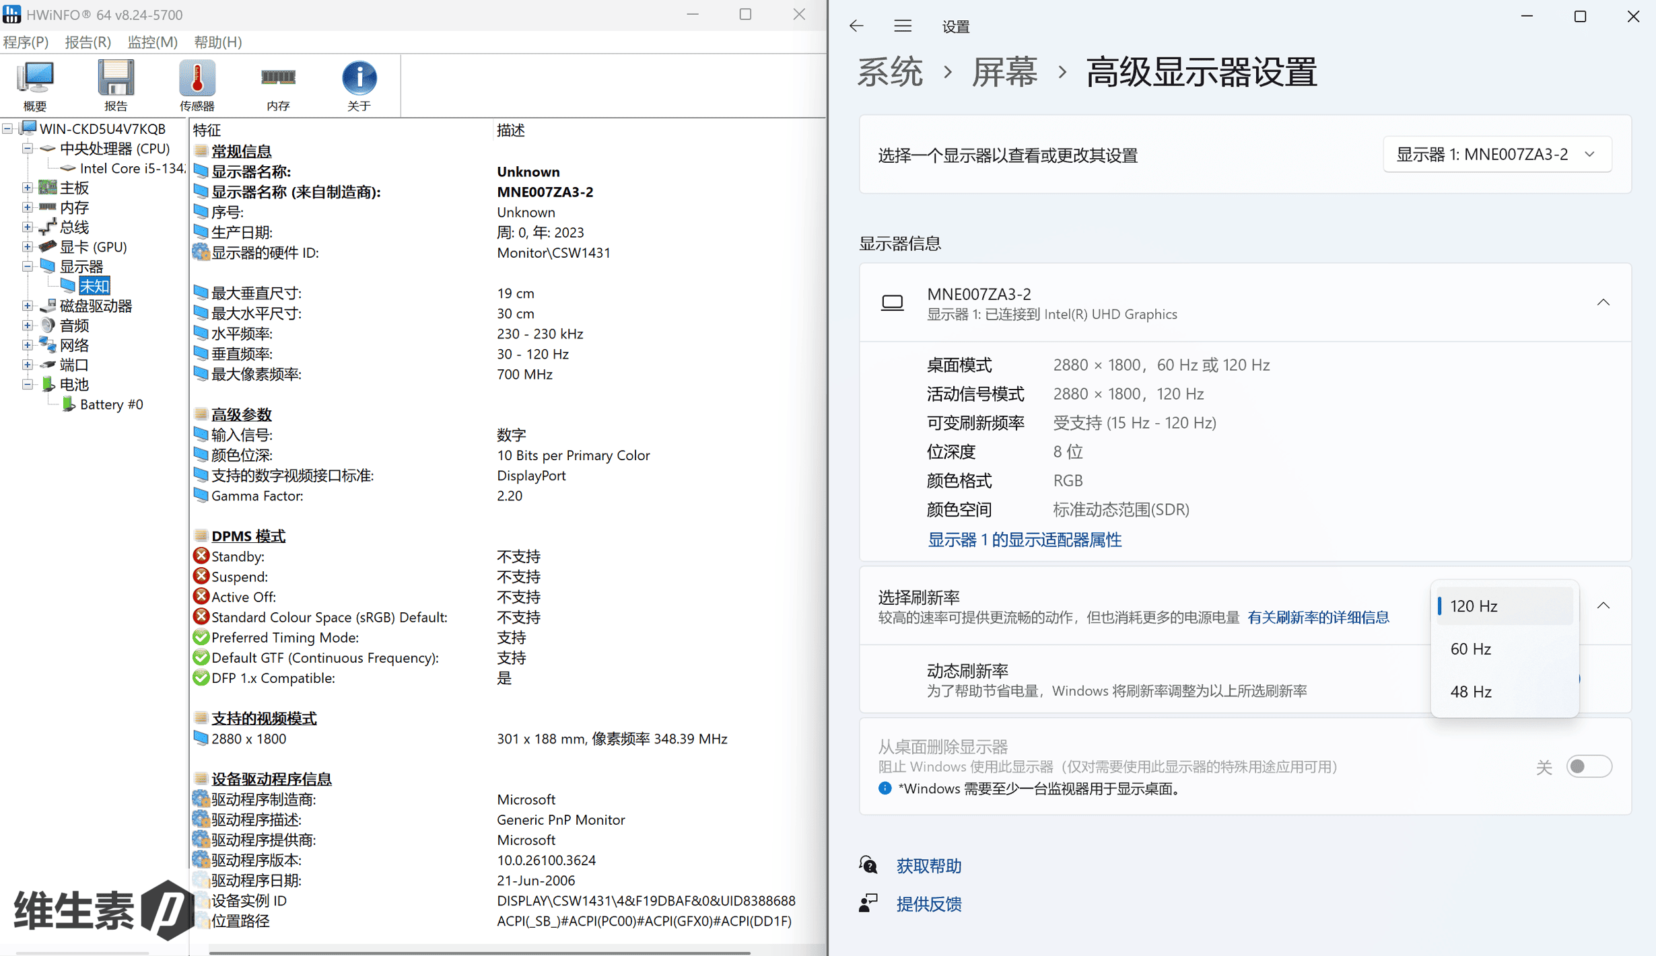This screenshot has width=1656, height=956.
Task: Expand the 磁盘驱动器 tree node
Action: (28, 306)
